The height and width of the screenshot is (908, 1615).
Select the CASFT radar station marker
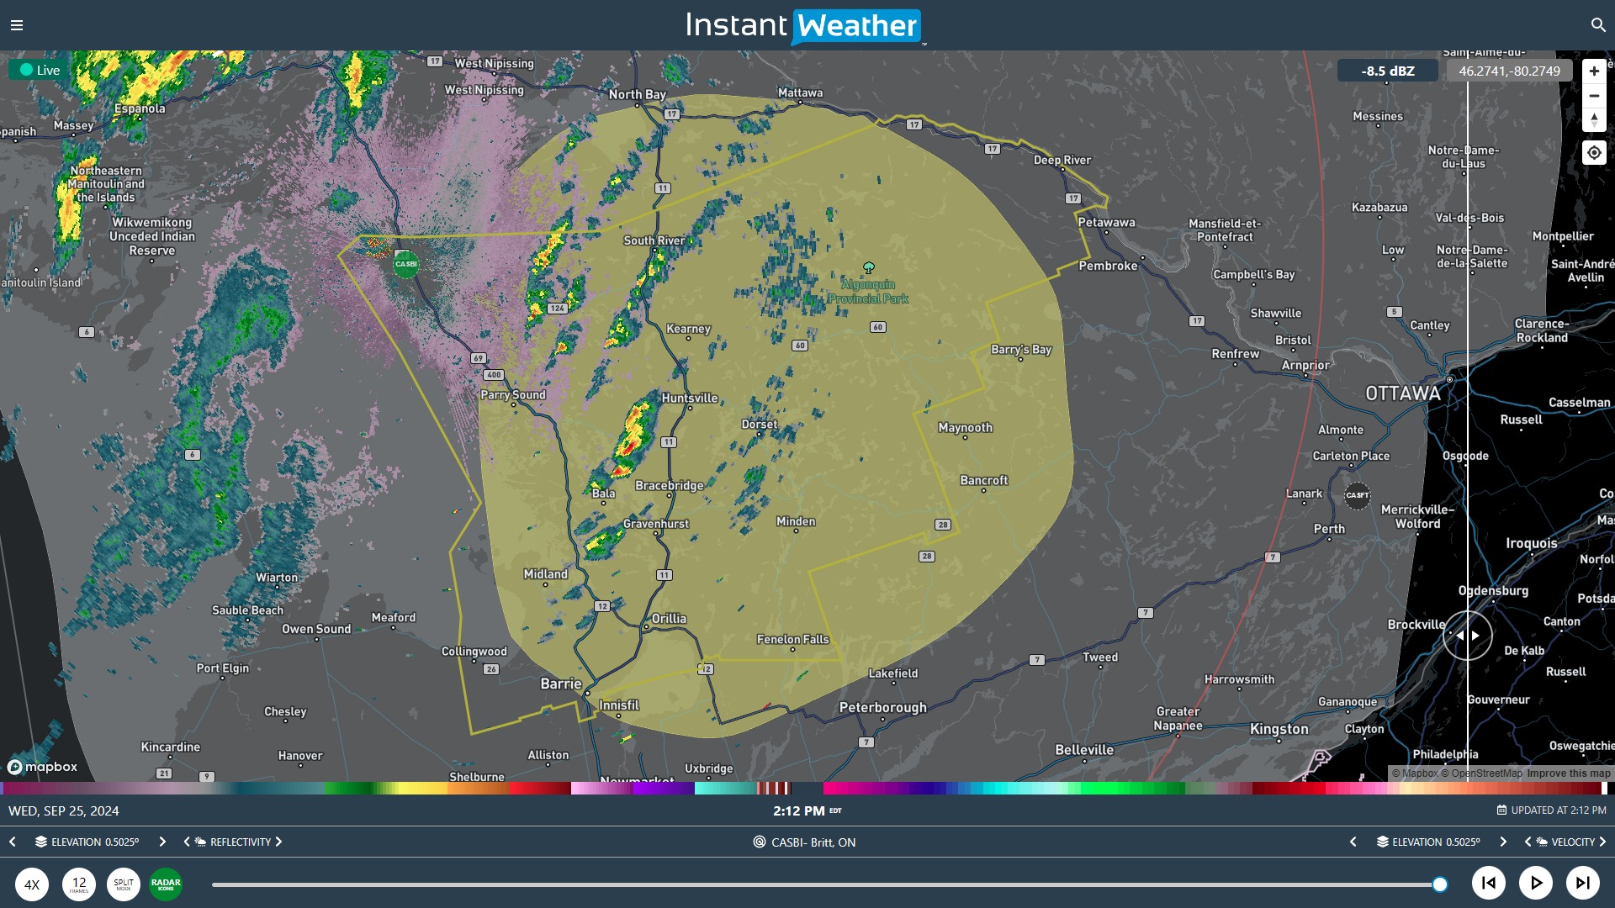pyautogui.click(x=1357, y=495)
